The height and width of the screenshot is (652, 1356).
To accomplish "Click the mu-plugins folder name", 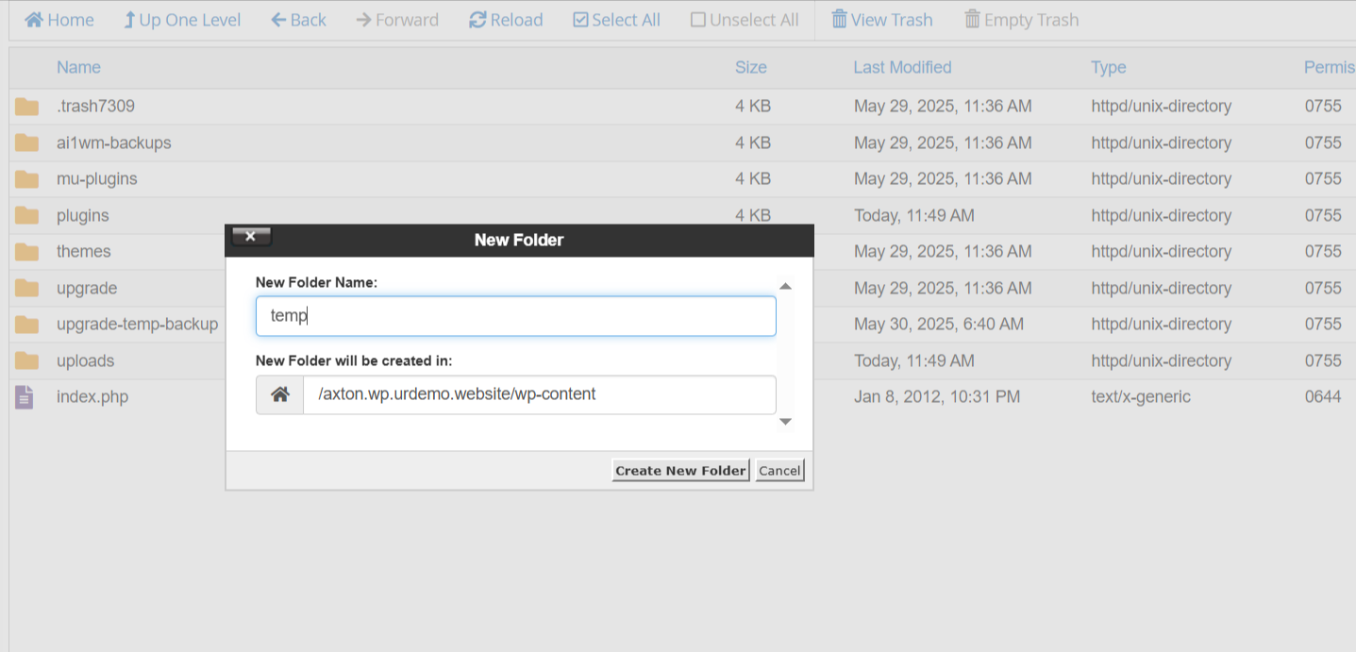I will 97,178.
